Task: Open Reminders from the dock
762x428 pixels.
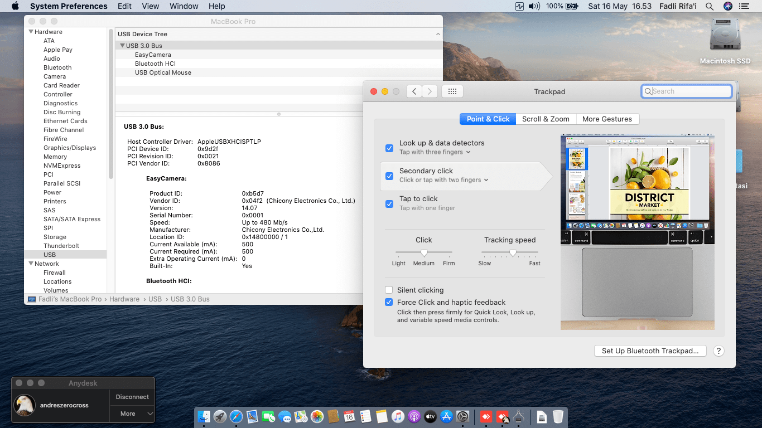Action: click(x=365, y=416)
